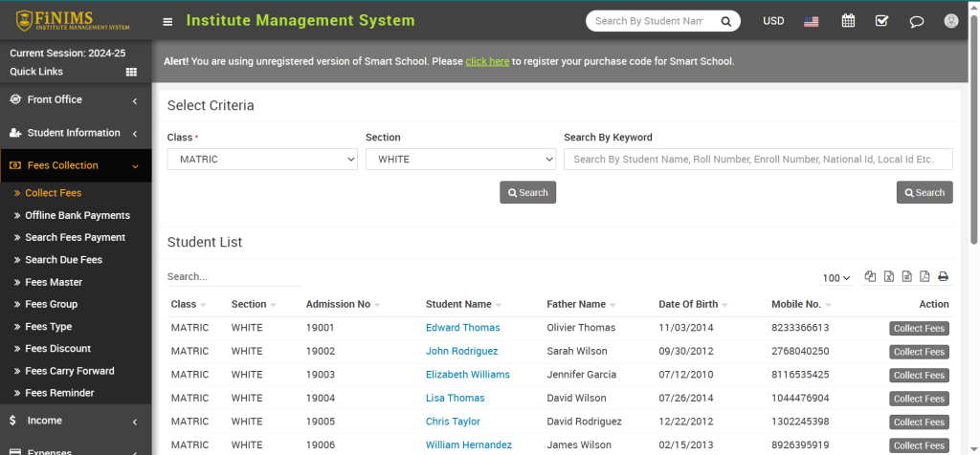Copy the student list table

pyautogui.click(x=870, y=277)
